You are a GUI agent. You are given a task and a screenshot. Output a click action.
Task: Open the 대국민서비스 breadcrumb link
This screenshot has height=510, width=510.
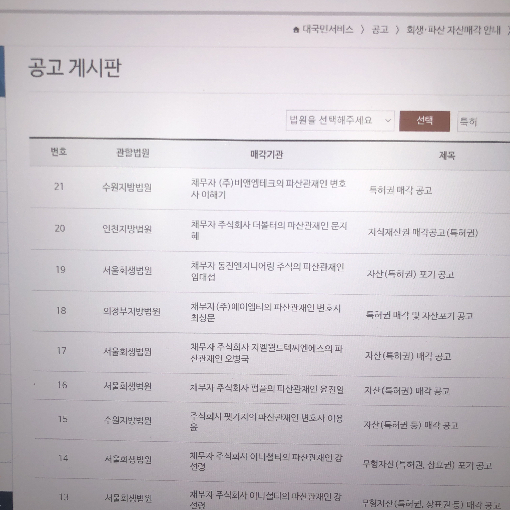328,30
